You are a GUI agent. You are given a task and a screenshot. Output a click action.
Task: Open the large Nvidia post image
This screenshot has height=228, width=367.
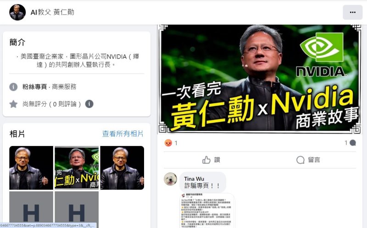coord(260,79)
